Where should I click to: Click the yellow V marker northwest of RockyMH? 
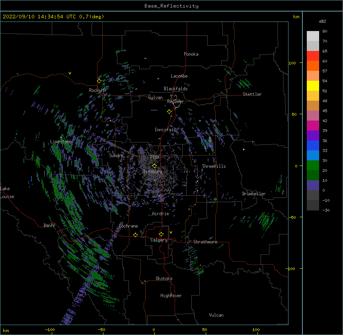coord(70,73)
